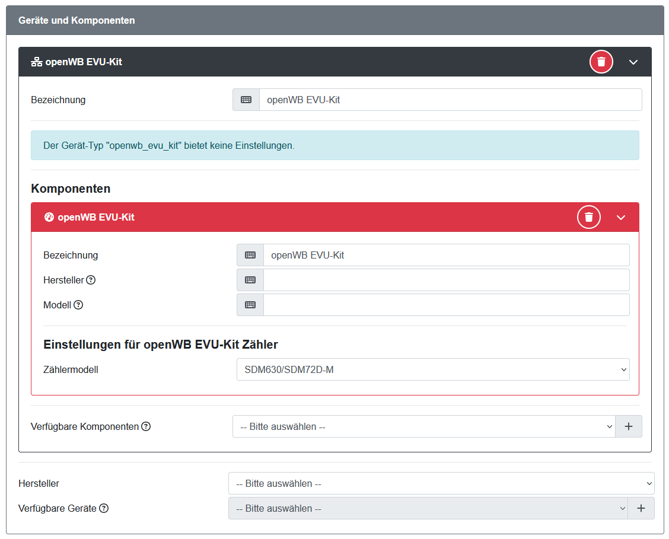Show help for component Hersteller
The image size is (669, 539).
[91, 280]
